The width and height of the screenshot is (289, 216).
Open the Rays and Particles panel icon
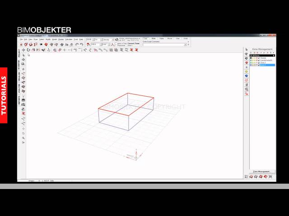(x=247, y=81)
